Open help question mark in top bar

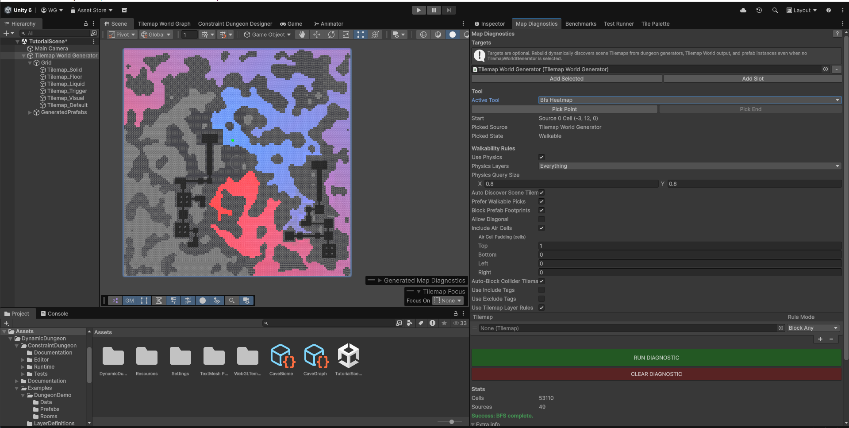829,10
